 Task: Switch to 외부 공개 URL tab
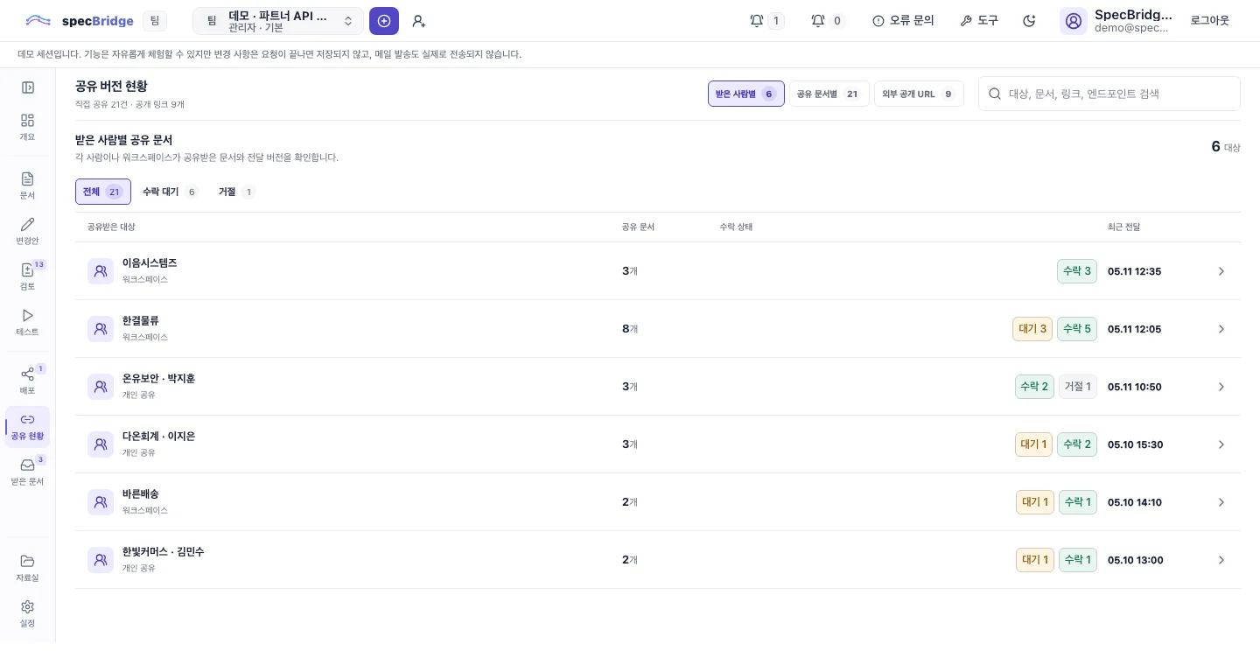coord(919,94)
